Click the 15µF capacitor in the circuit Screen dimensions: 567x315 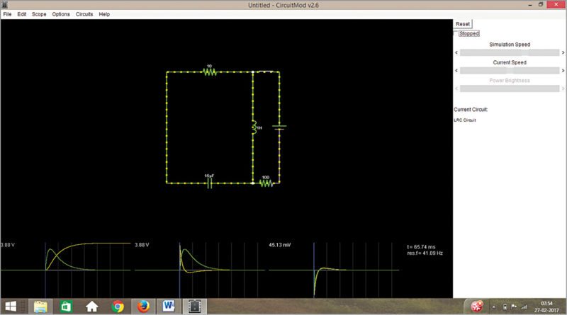coord(209,183)
